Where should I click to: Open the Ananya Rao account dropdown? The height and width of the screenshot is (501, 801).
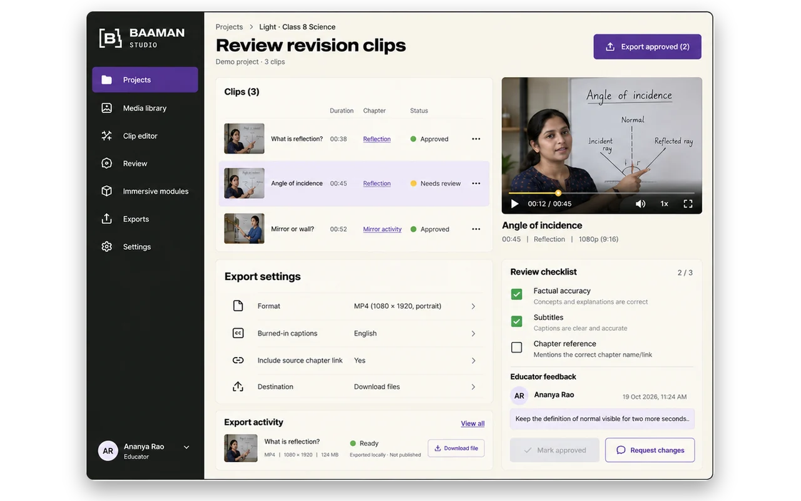pyautogui.click(x=186, y=447)
